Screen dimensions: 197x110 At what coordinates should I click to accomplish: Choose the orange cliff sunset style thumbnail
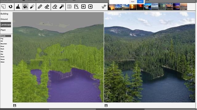(x=111, y=7)
